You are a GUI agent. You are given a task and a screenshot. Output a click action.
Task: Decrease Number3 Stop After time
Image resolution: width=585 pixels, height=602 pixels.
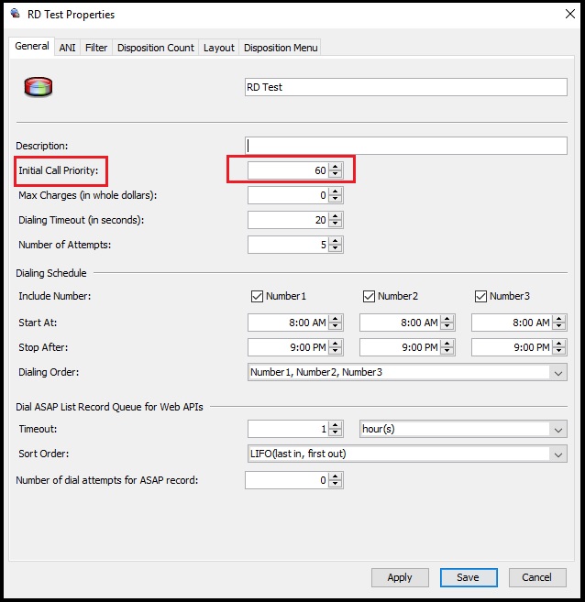tap(559, 351)
